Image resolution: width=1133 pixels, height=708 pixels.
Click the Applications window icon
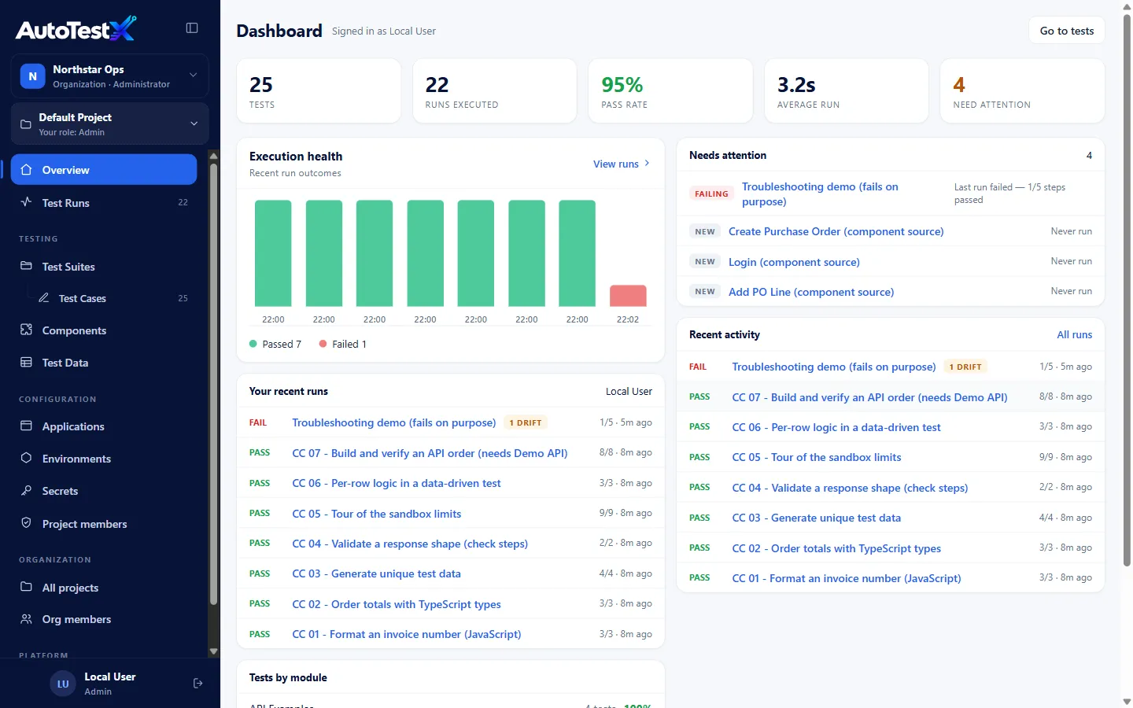[x=26, y=426]
